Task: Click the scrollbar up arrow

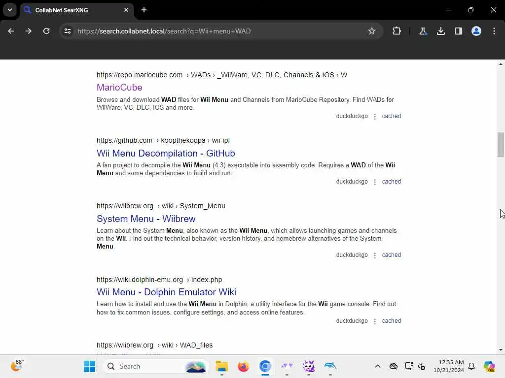Action: [500, 64]
